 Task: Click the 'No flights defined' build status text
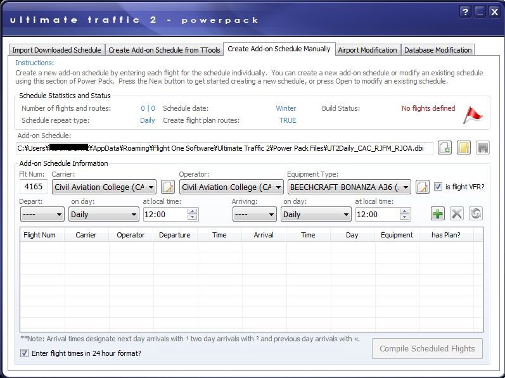click(x=428, y=108)
